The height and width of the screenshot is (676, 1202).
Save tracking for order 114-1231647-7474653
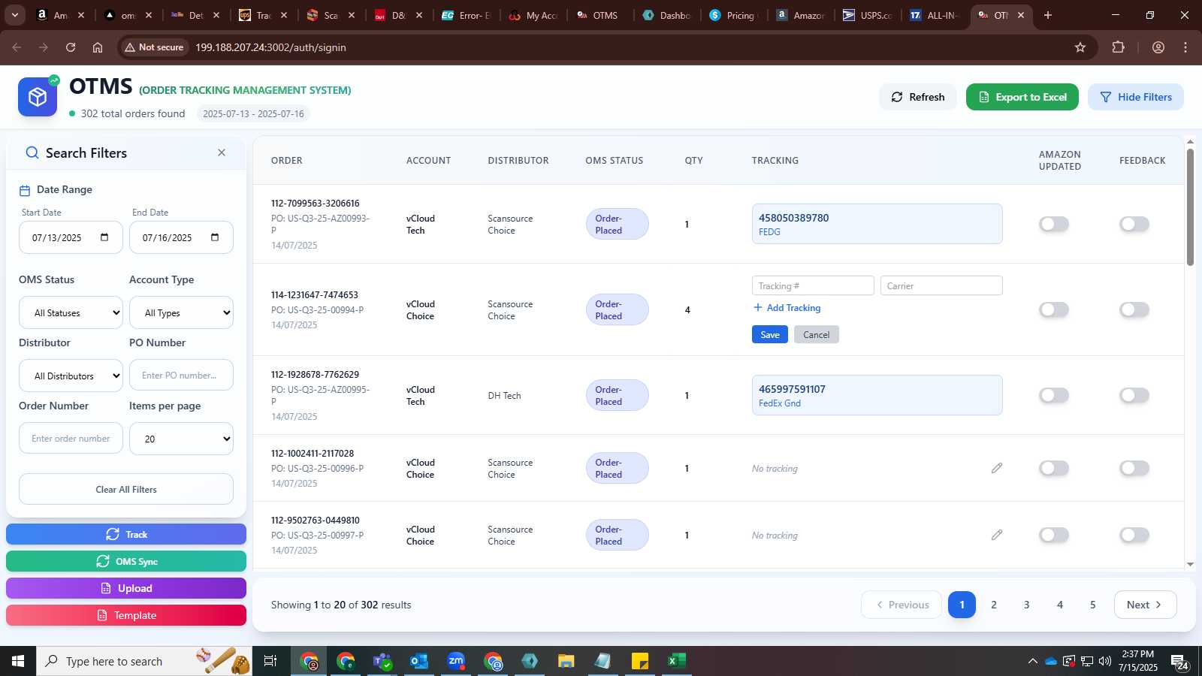click(x=770, y=335)
